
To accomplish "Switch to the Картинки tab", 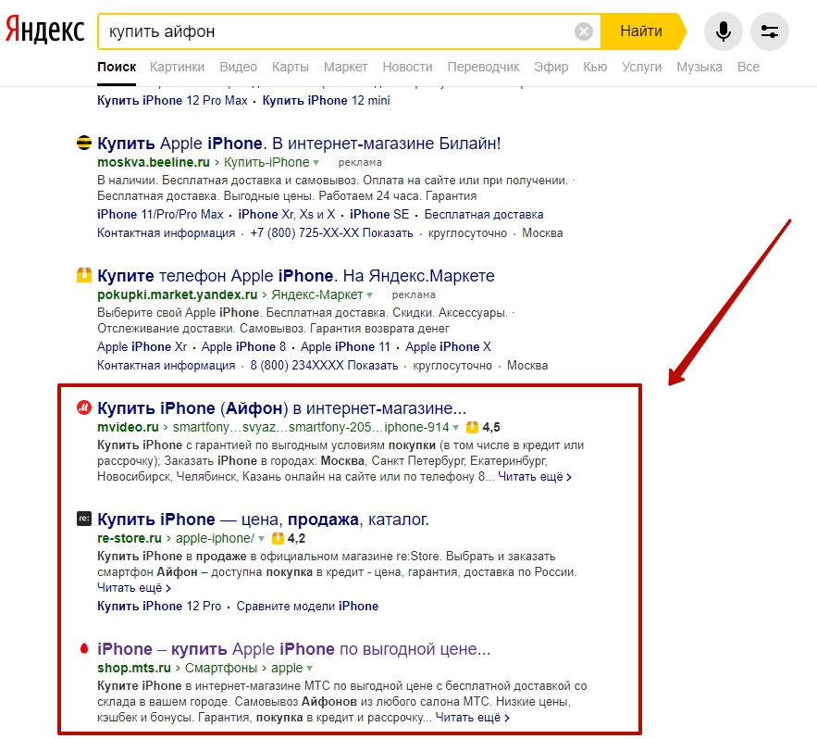I will (x=177, y=67).
